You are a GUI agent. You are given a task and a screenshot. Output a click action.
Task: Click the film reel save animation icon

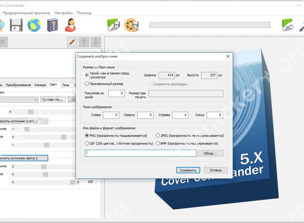[x=132, y=25]
